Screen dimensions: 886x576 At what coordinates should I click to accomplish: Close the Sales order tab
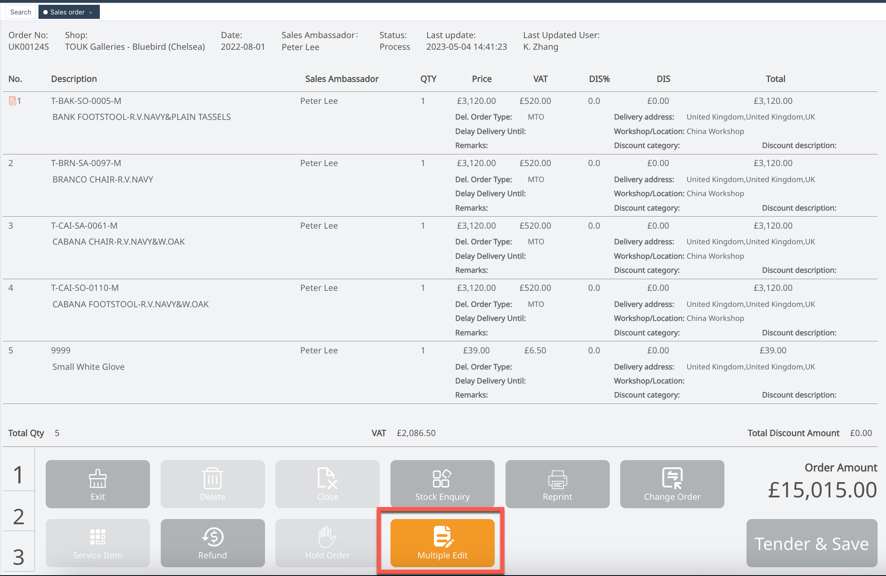click(x=91, y=12)
